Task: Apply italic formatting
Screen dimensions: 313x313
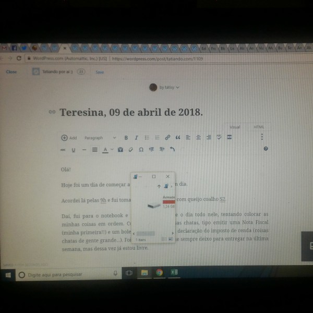Action: click(x=136, y=138)
